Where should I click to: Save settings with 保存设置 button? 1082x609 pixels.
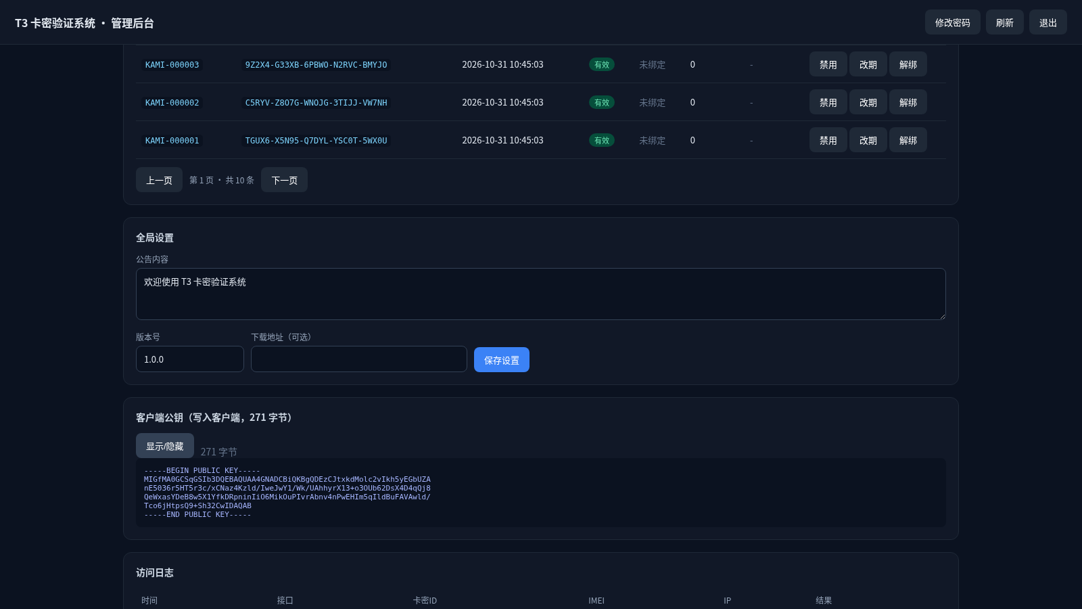(502, 360)
